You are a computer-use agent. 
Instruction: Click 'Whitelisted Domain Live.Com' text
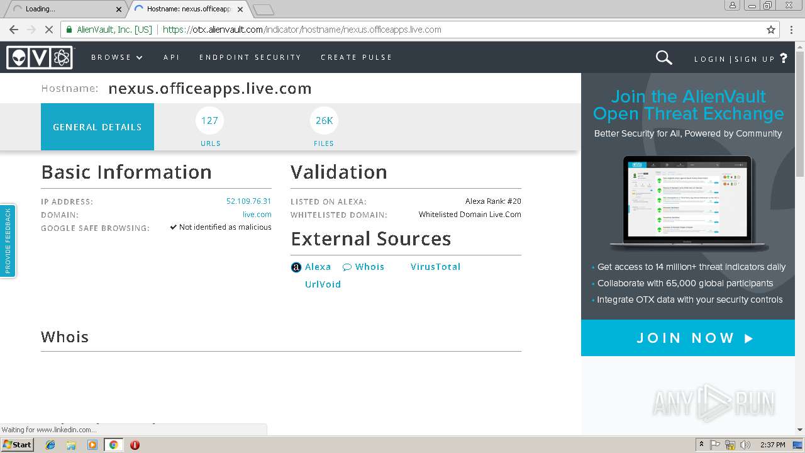470,215
